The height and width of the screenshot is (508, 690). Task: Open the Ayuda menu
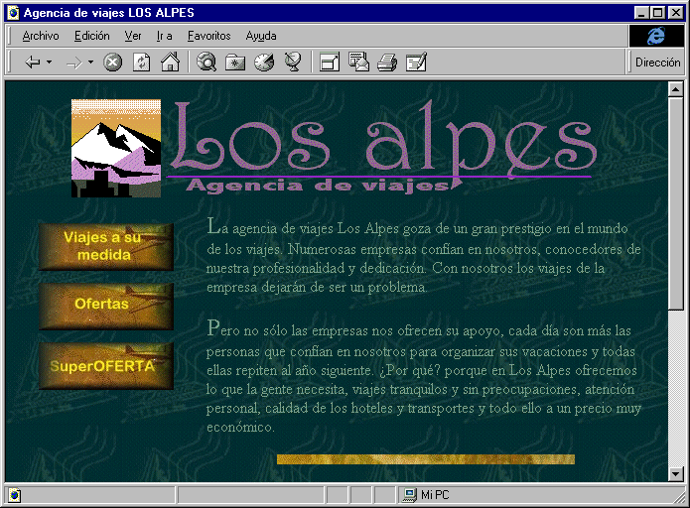261,36
